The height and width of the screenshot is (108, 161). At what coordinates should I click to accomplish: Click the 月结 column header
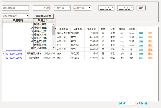tap(103, 29)
